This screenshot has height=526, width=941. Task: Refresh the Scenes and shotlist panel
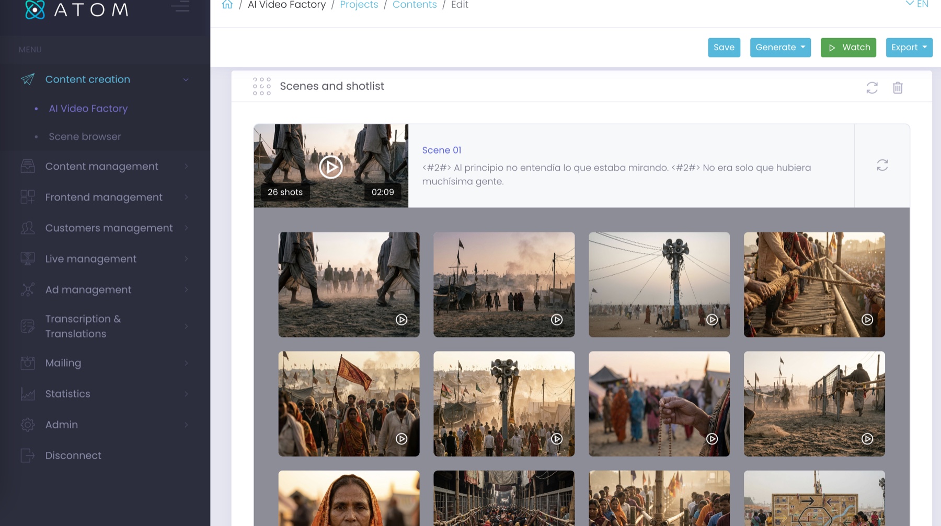(x=872, y=88)
